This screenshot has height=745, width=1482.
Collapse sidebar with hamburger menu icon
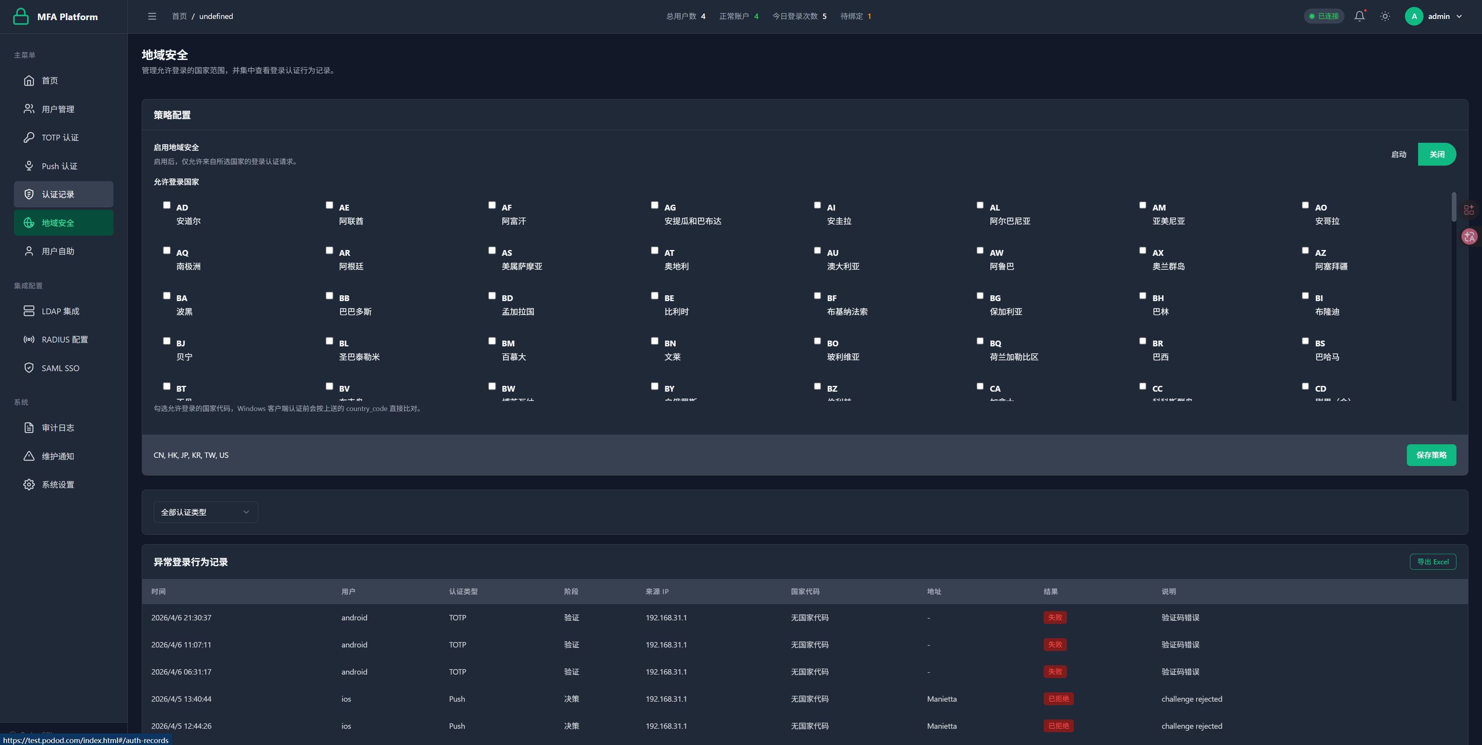coord(152,16)
